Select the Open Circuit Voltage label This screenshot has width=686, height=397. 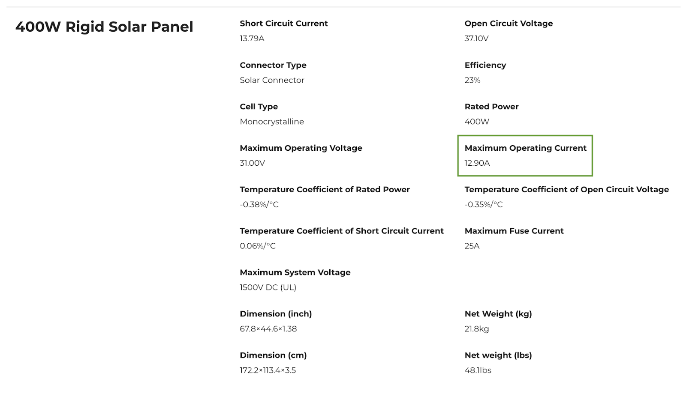508,24
